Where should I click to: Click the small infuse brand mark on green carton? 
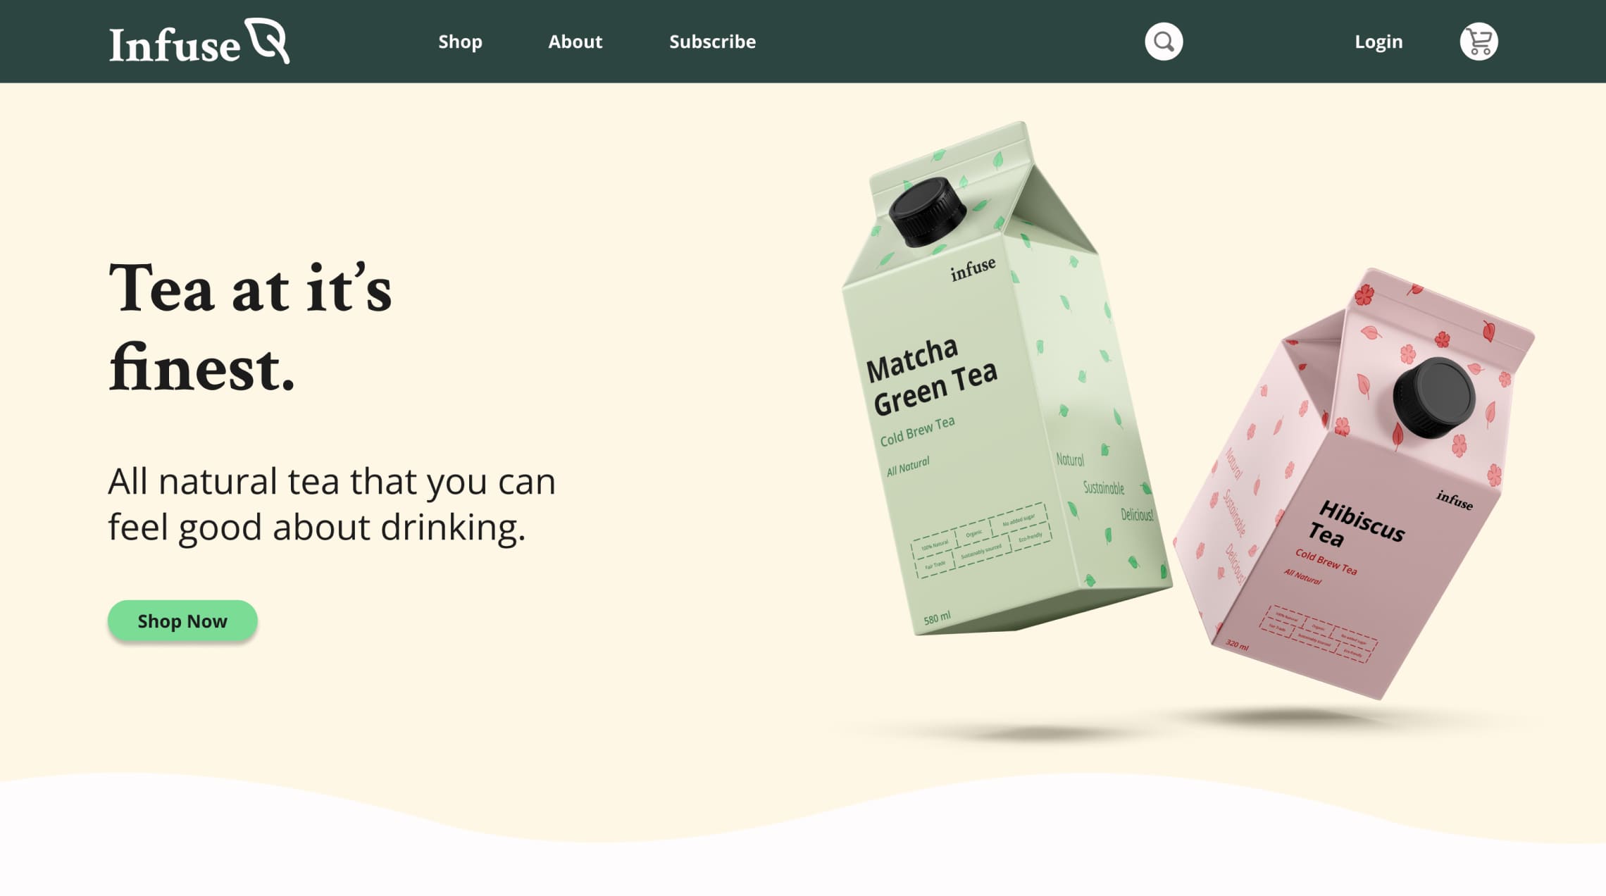tap(973, 268)
